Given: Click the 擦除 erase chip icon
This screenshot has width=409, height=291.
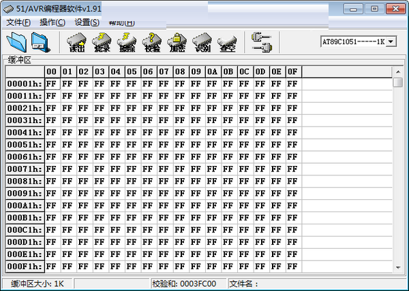Looking at the screenshot, I should 127,42.
